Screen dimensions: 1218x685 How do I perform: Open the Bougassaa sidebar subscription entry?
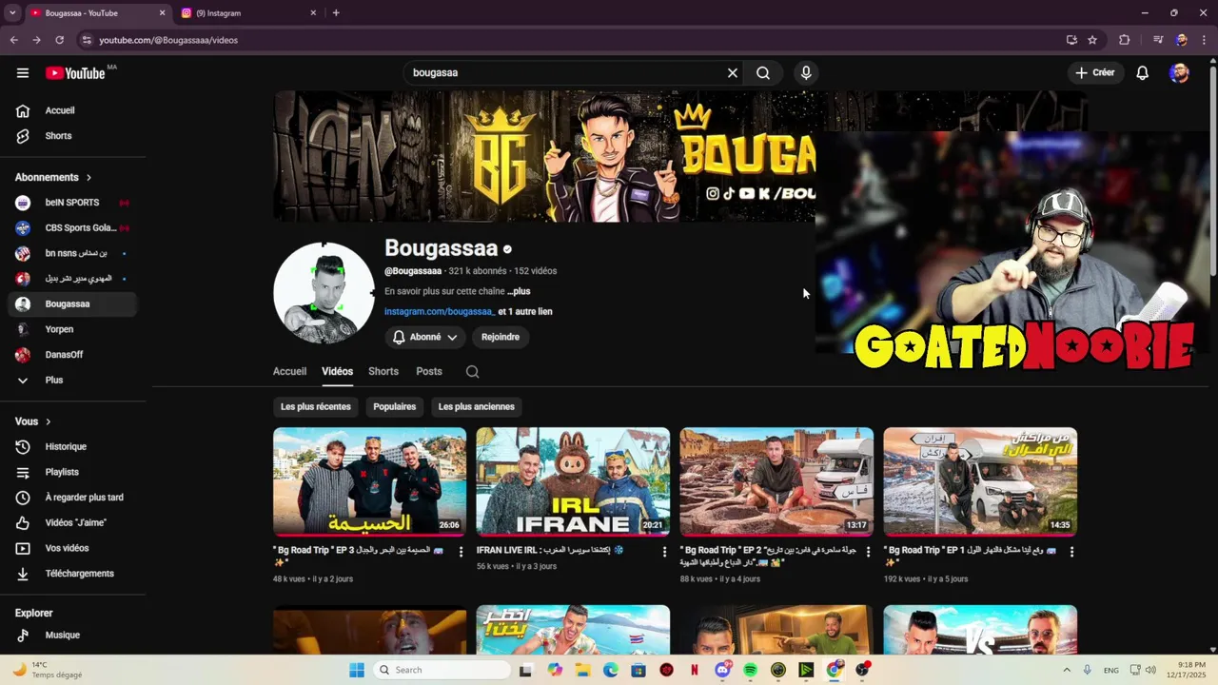pyautogui.click(x=73, y=304)
